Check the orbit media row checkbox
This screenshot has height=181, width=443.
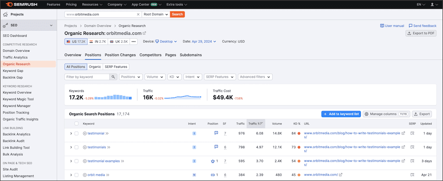[76, 175]
